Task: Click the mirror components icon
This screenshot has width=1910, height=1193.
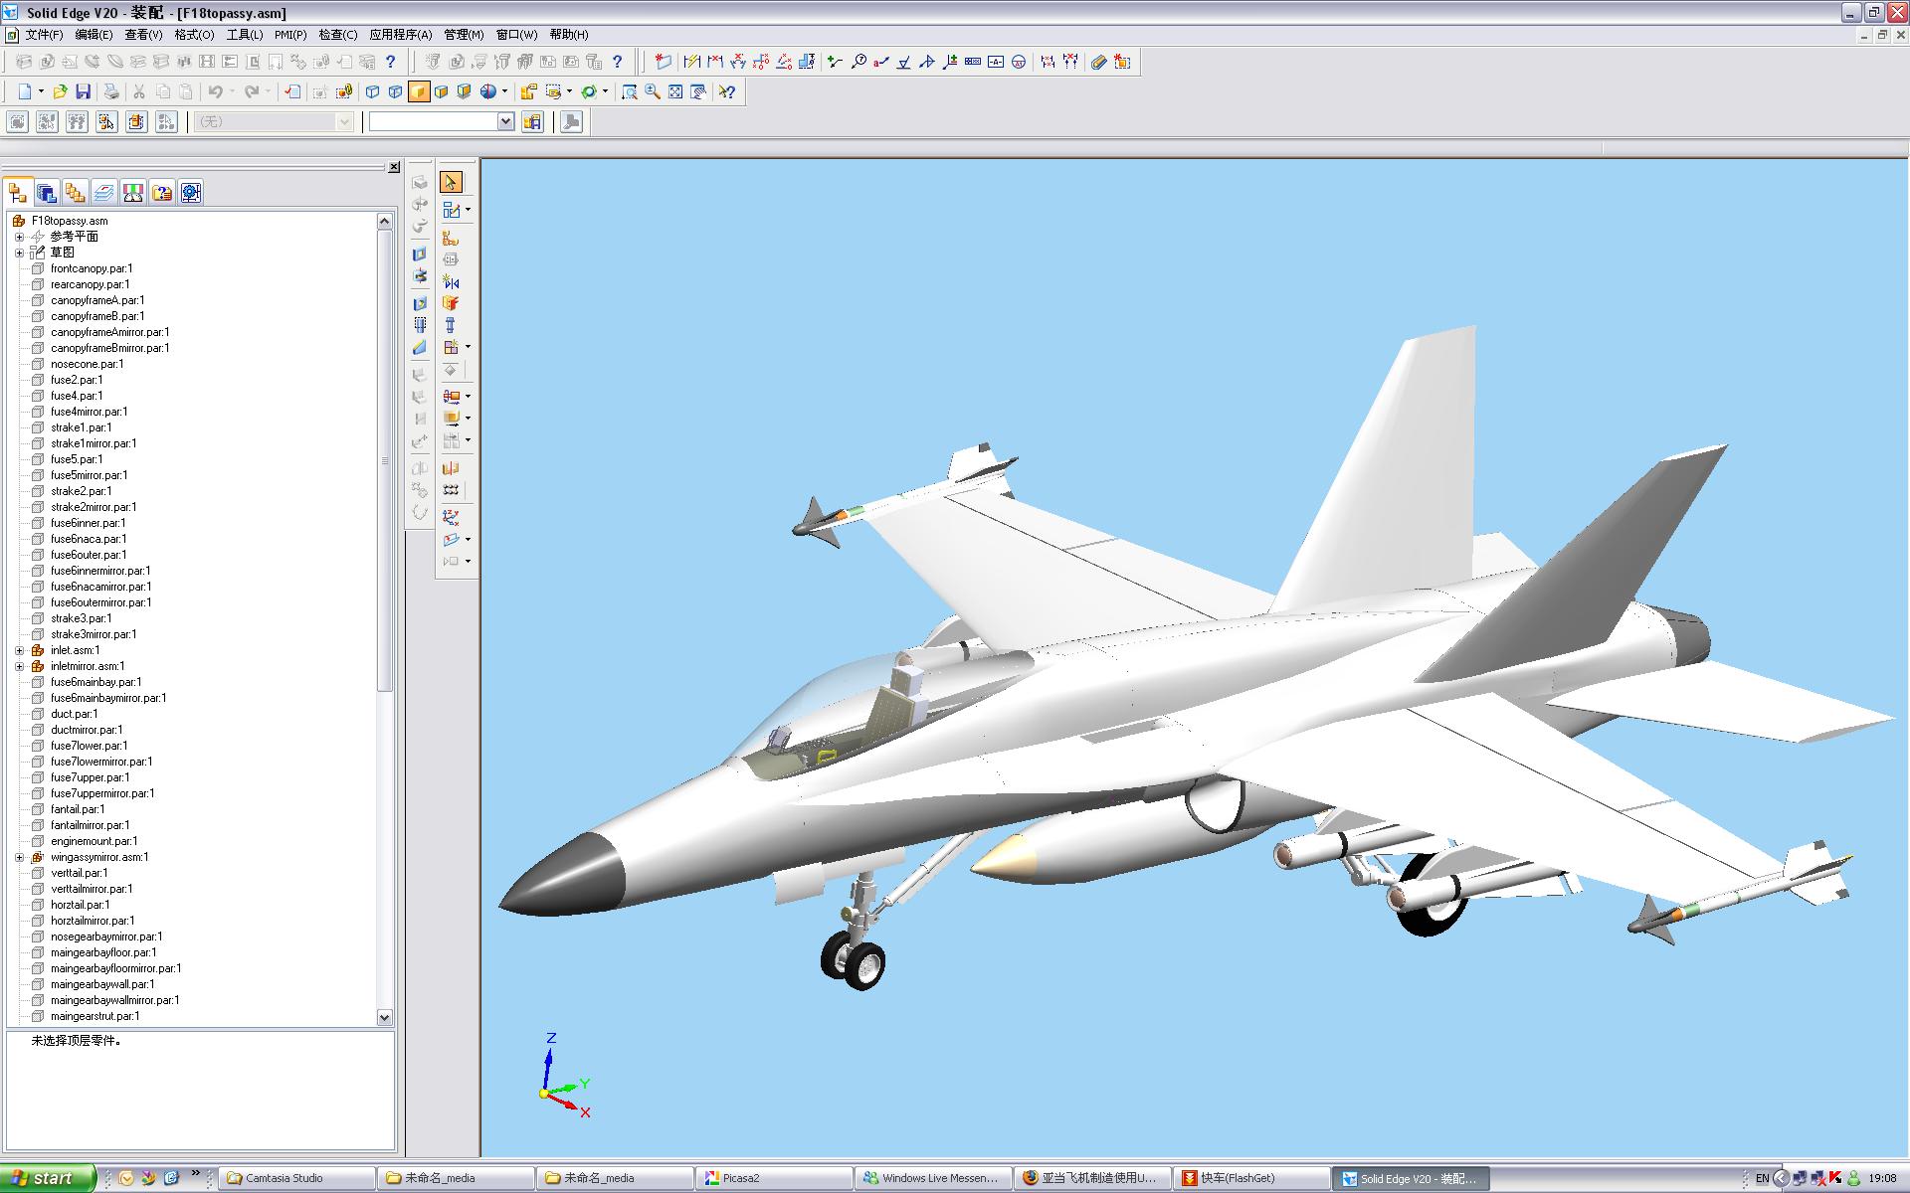Action: coord(451,282)
